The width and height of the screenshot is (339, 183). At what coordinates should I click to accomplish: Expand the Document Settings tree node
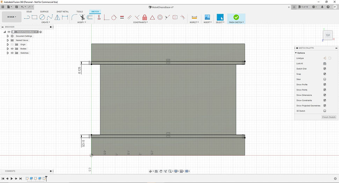click(8, 36)
